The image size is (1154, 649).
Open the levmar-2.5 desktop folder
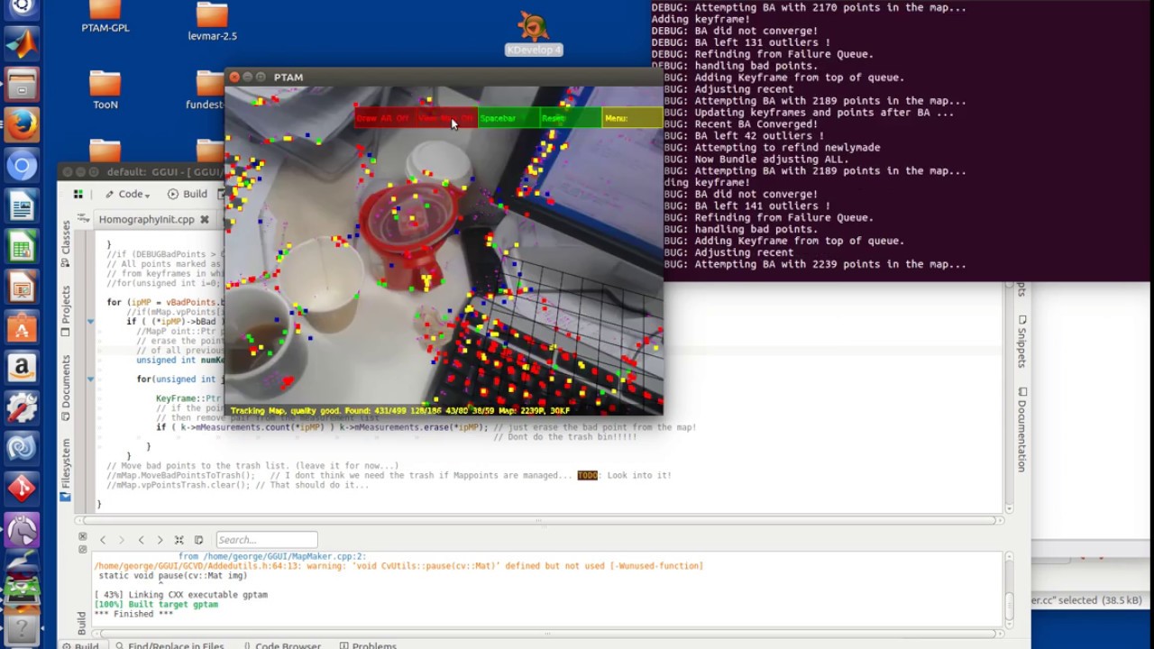point(212,22)
